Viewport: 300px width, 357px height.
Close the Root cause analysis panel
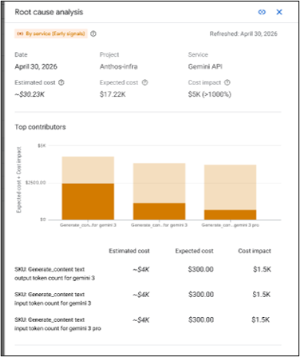coord(279,12)
